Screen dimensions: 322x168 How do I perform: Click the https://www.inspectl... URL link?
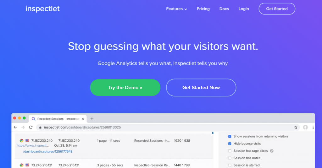(x=33, y=145)
